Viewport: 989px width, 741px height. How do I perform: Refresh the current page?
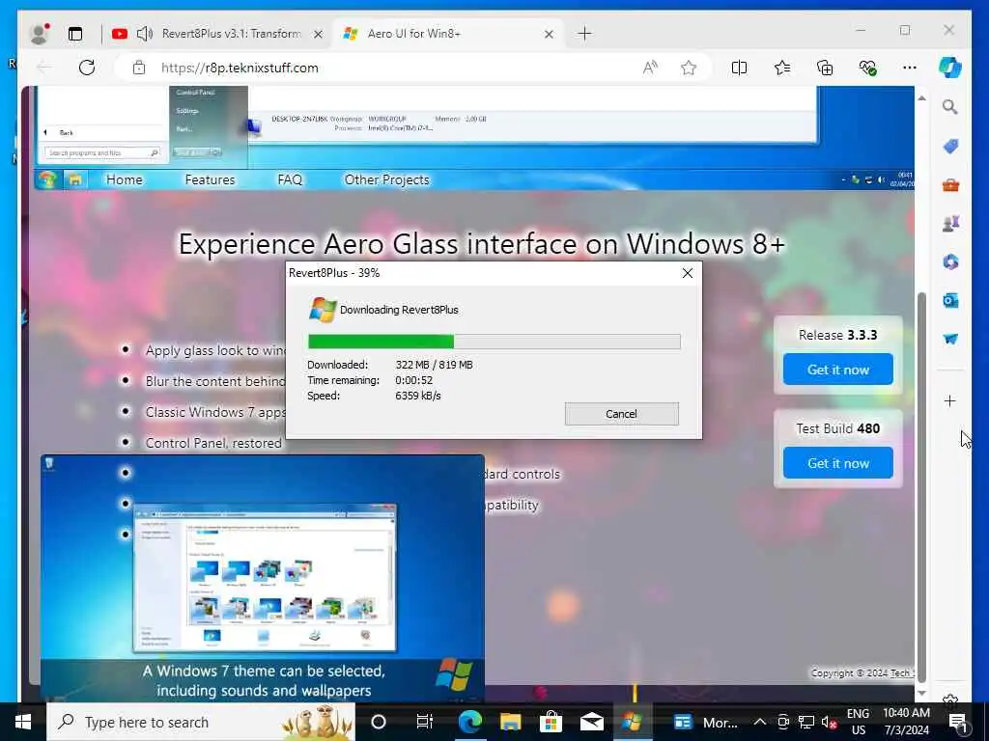(x=87, y=68)
